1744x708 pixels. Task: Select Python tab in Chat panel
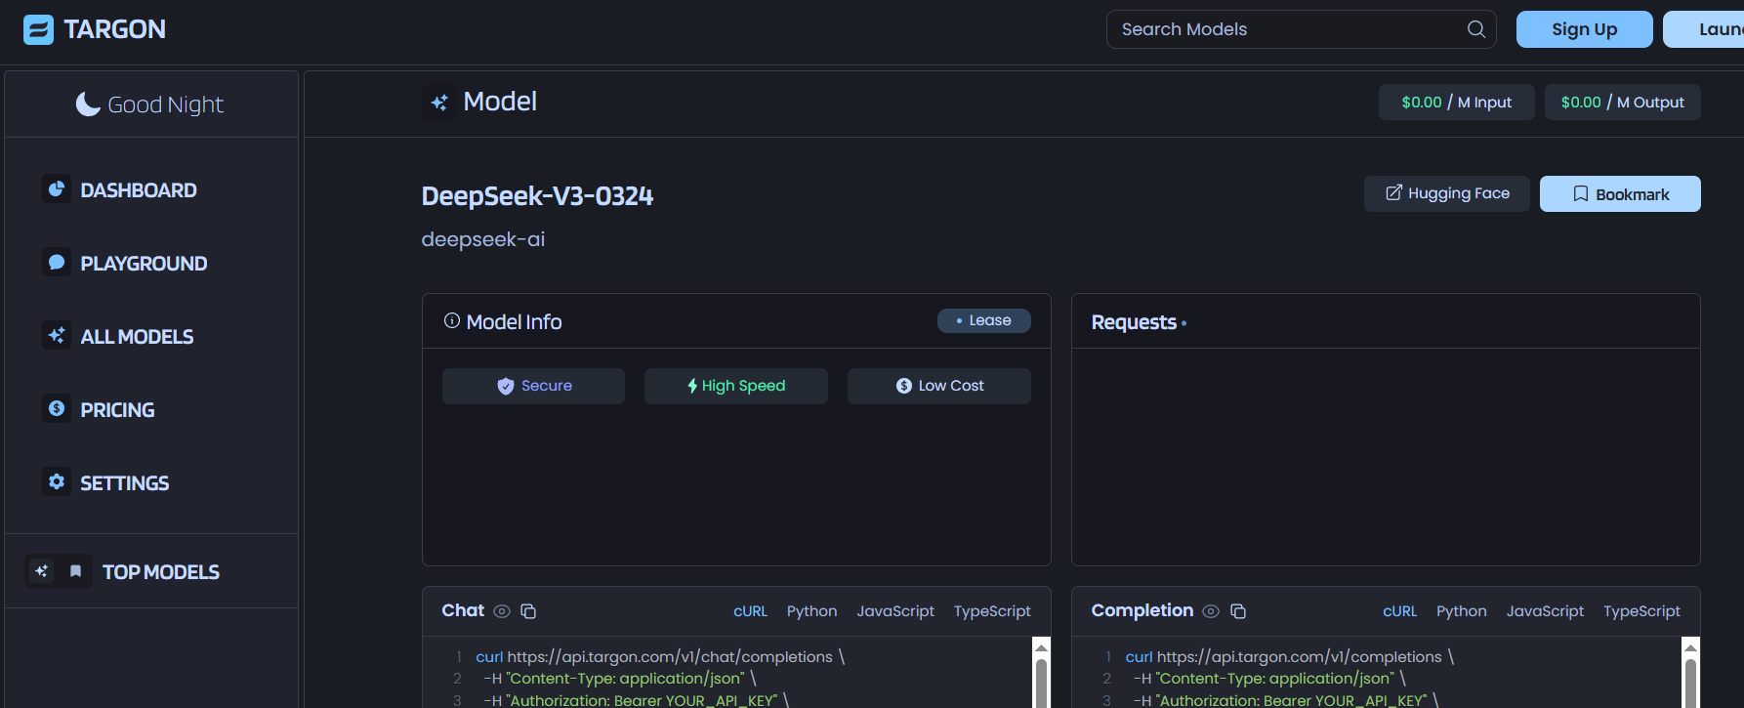(x=811, y=611)
